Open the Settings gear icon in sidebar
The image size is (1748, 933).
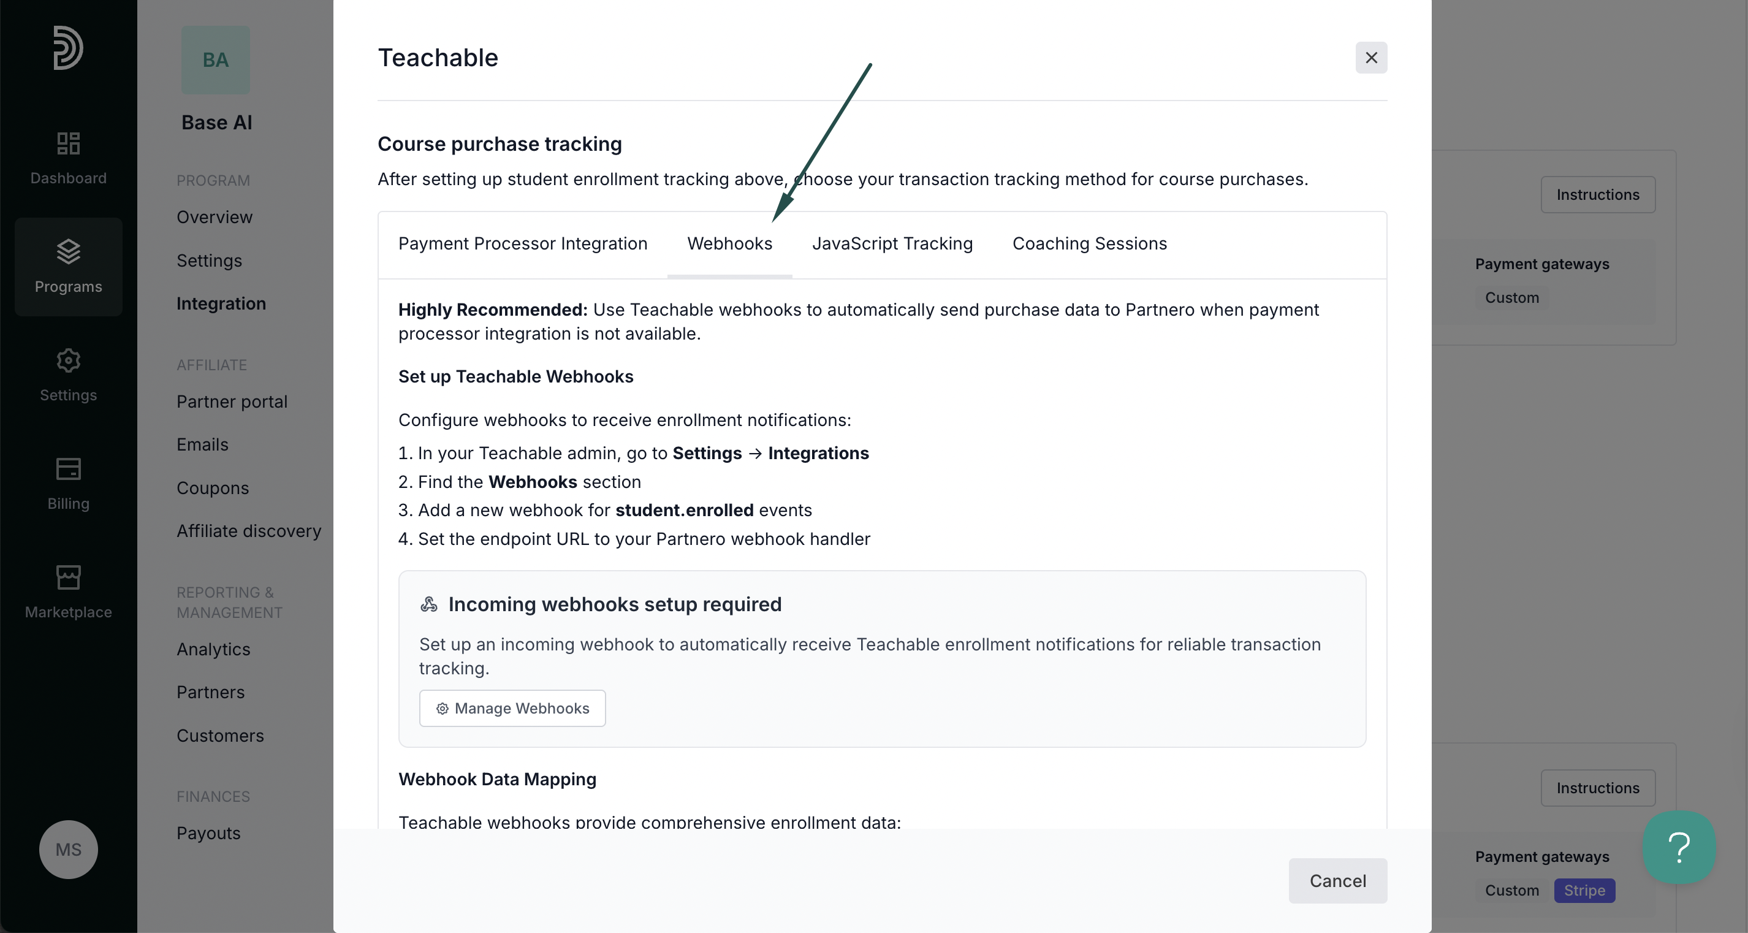pyautogui.click(x=69, y=360)
